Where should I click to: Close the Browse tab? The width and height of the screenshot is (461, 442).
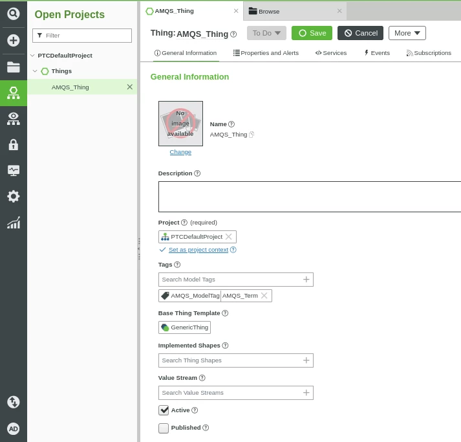(339, 11)
